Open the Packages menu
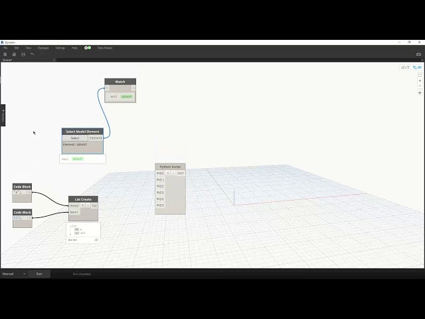The width and height of the screenshot is (425, 319). coord(43,48)
